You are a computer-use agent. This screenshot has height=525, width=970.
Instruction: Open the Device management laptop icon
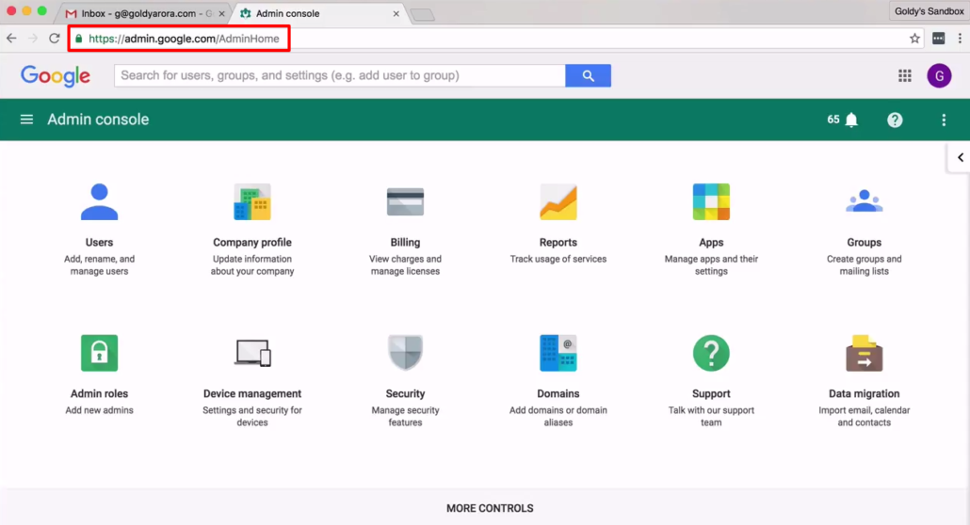[x=252, y=353]
